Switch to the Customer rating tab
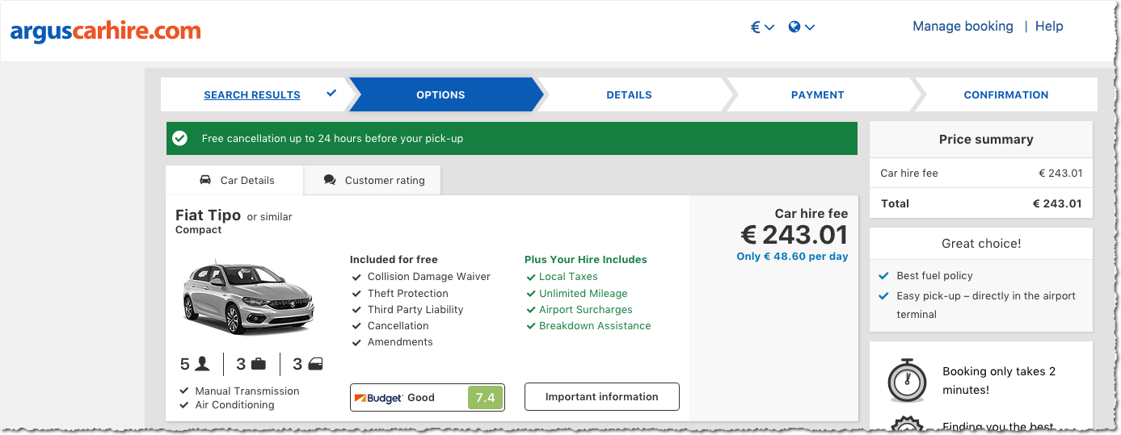 click(373, 180)
